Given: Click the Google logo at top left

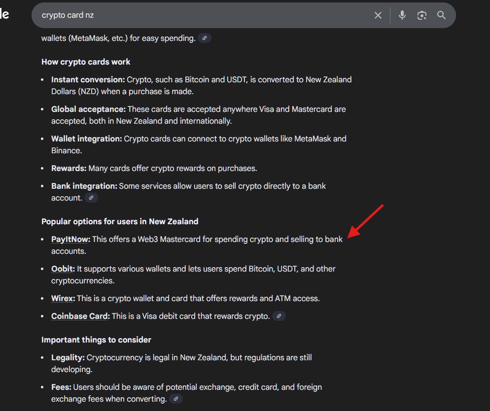Looking at the screenshot, I should pos(4,14).
